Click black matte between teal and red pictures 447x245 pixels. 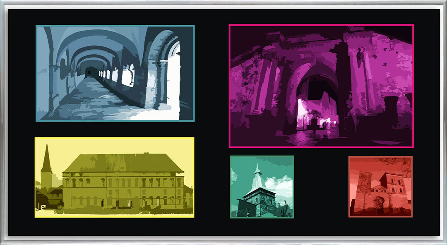pos(321,186)
